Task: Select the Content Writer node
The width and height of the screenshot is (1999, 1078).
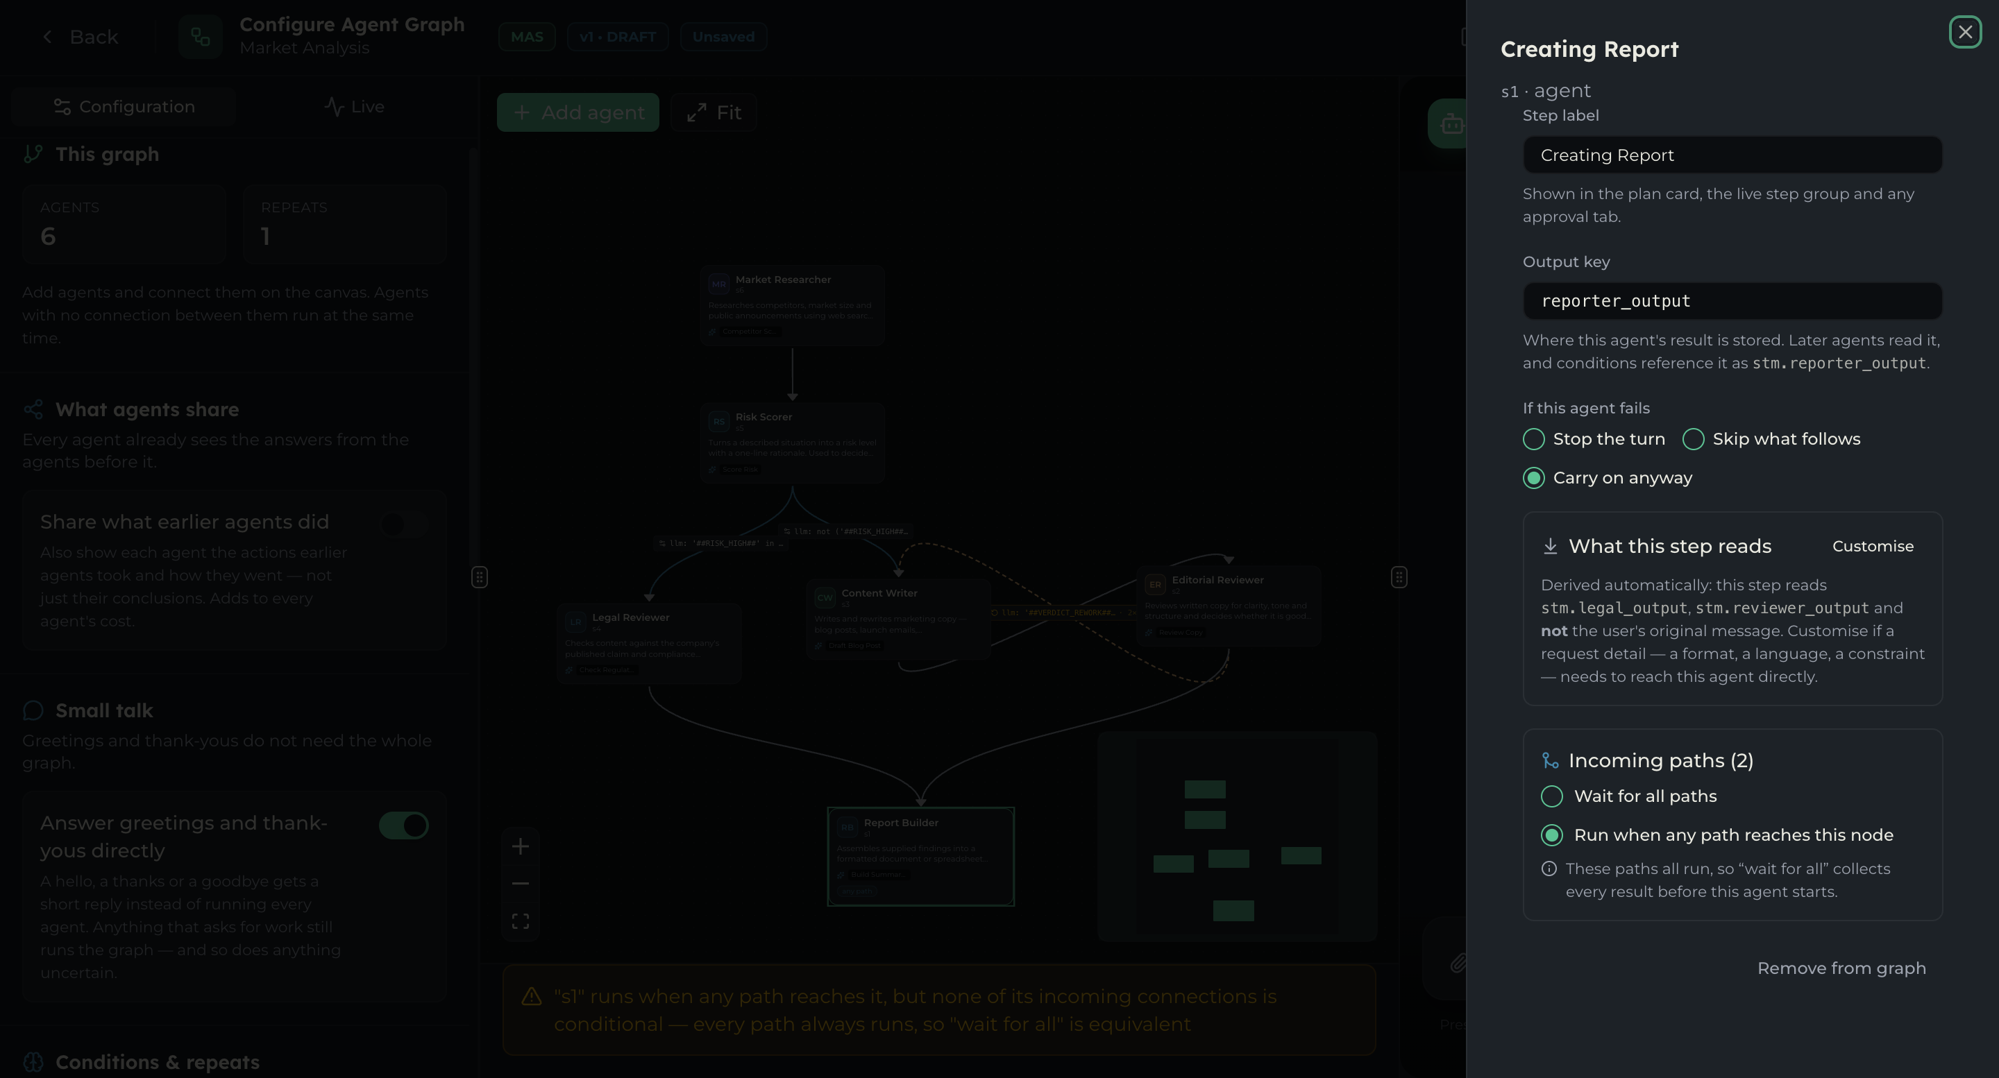Action: coord(898,619)
